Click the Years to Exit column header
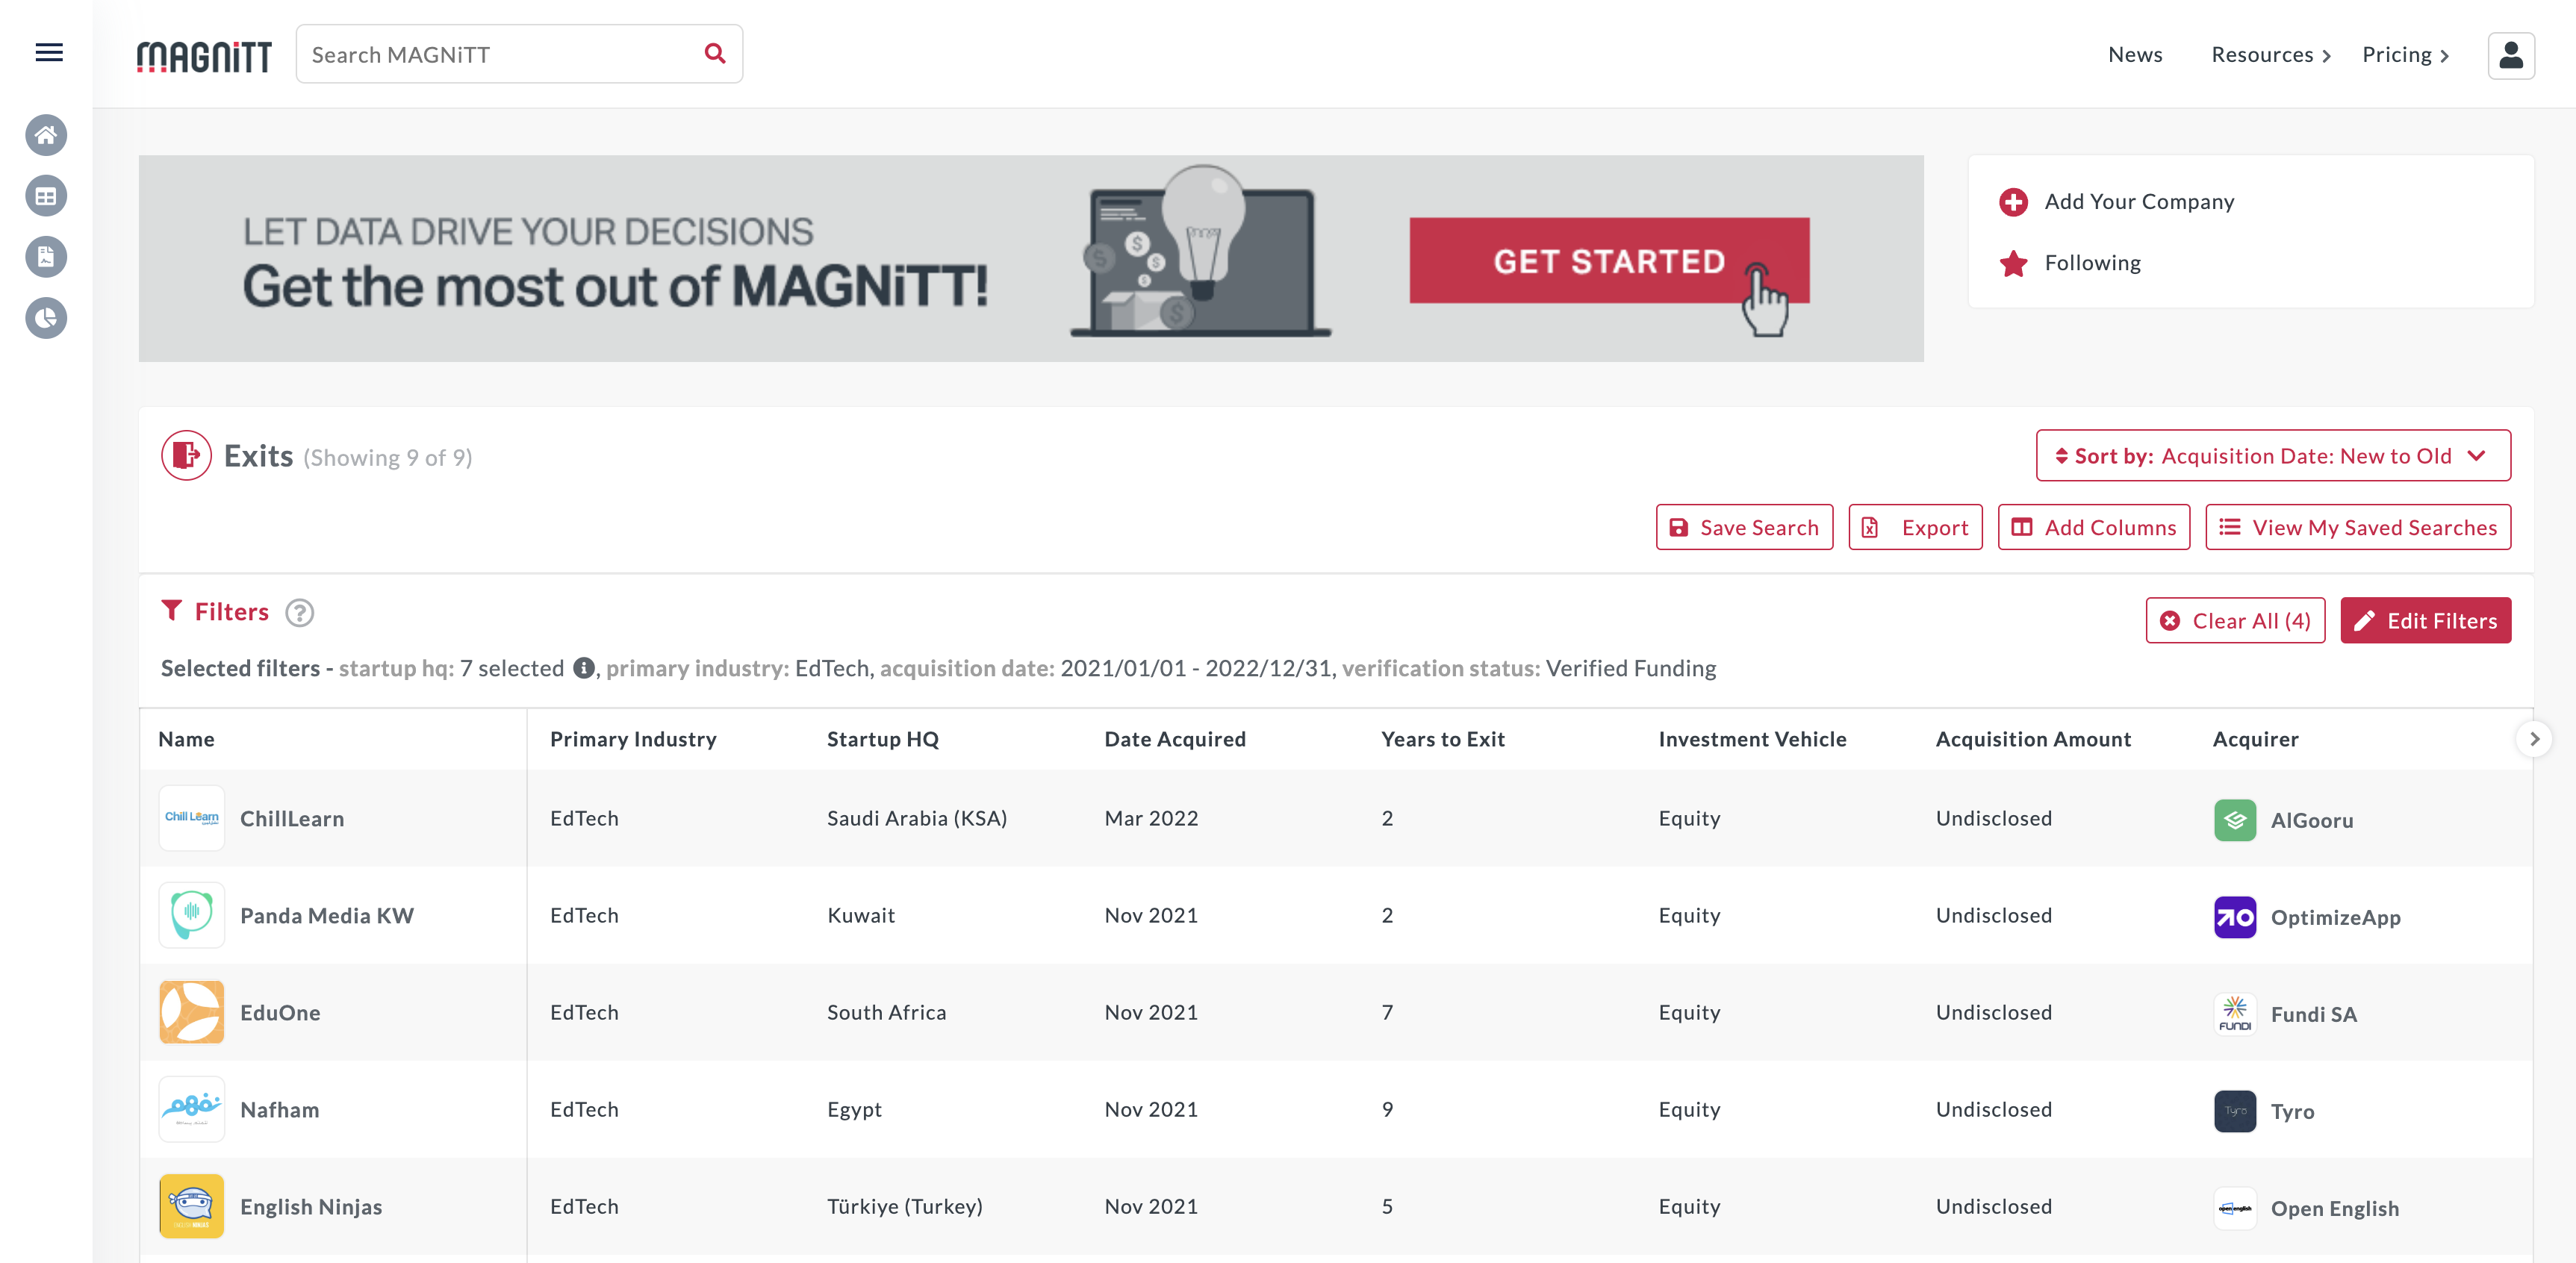This screenshot has height=1263, width=2576. tap(1442, 739)
